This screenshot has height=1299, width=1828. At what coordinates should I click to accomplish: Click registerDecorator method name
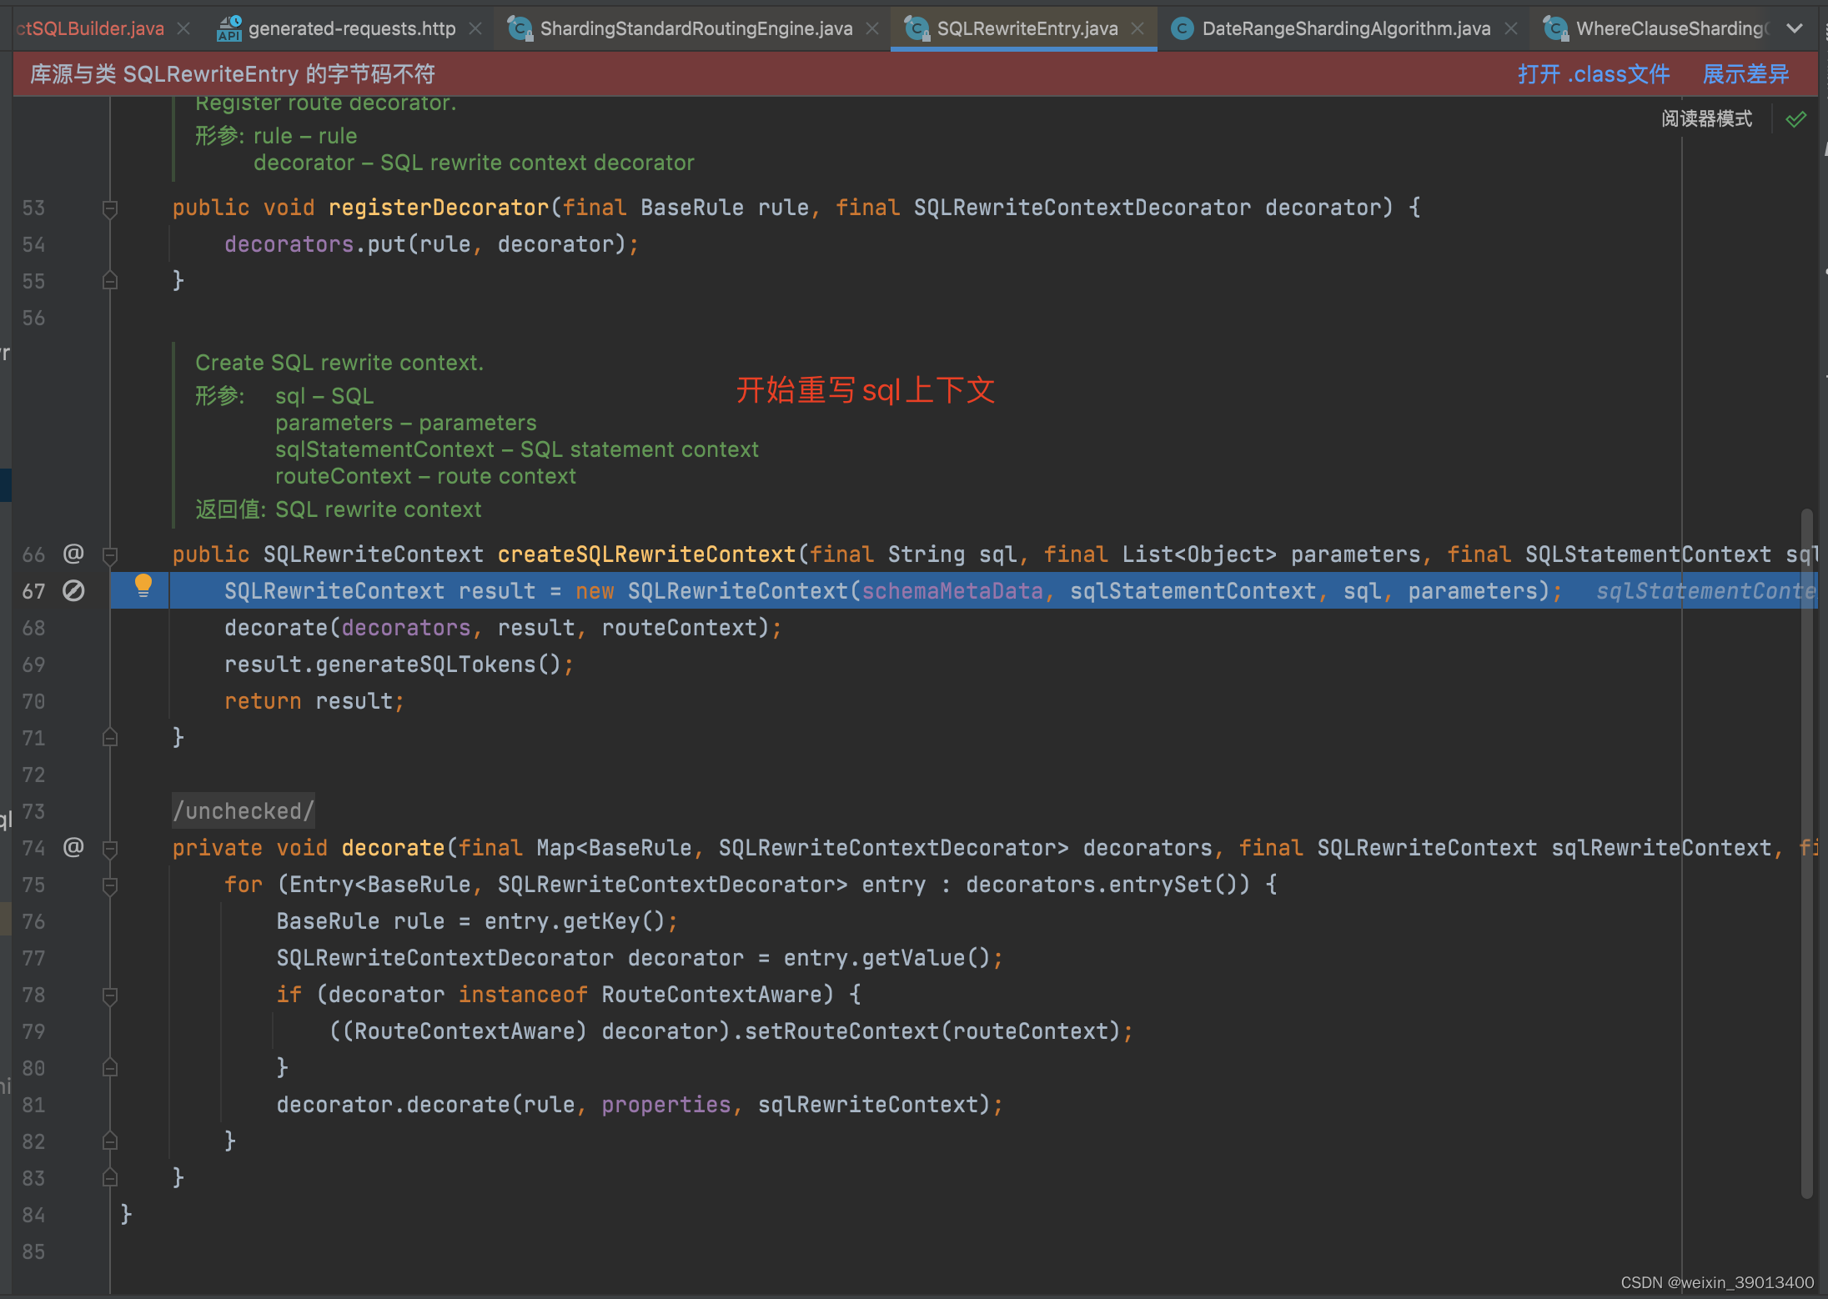438,208
